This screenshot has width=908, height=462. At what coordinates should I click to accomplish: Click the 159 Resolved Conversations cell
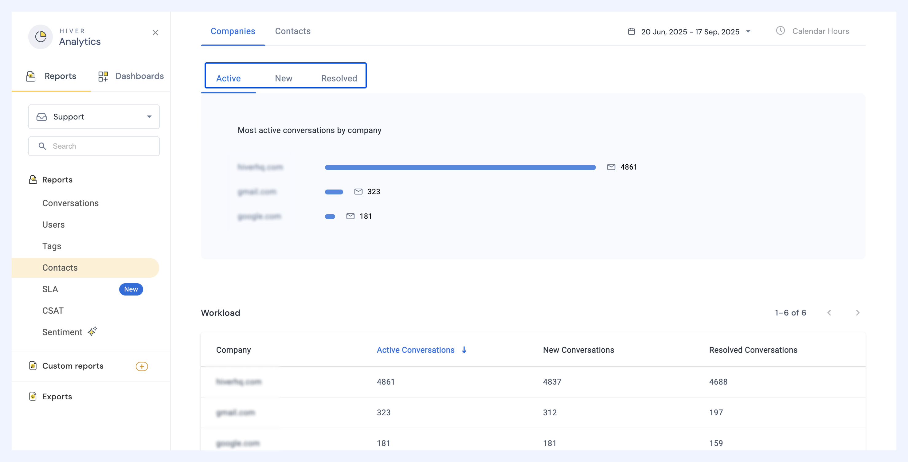pyautogui.click(x=716, y=443)
